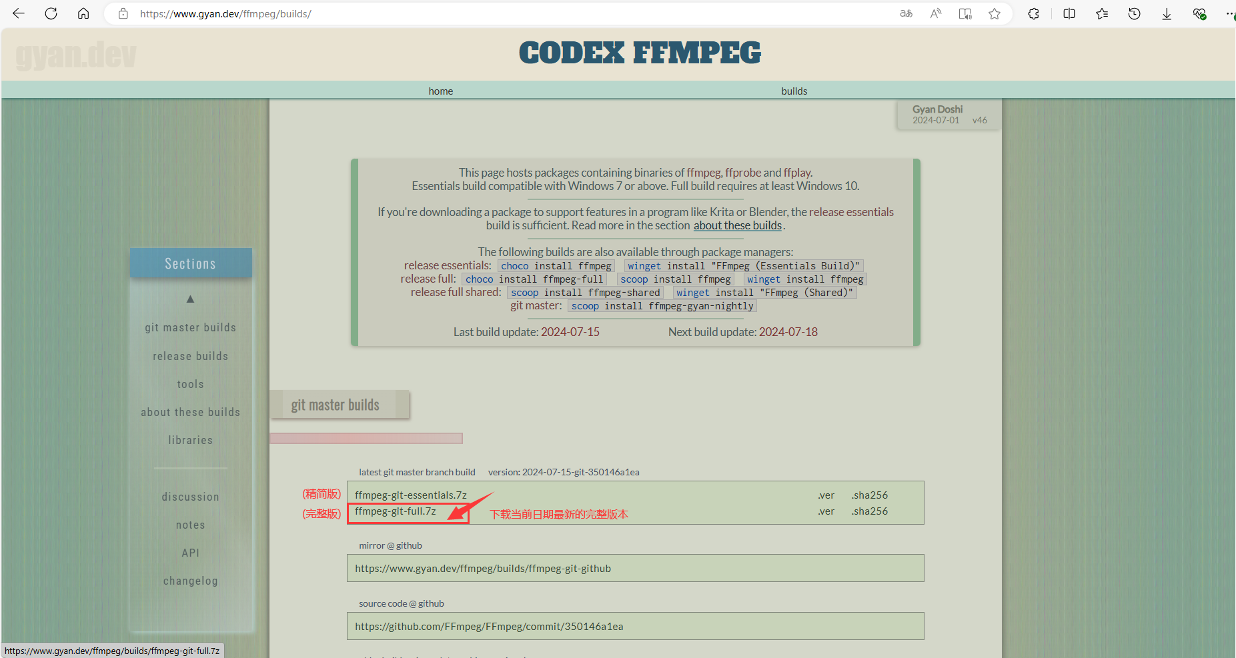Click the gyan.dev site logo
Viewport: 1236px width, 658px height.
coord(76,55)
